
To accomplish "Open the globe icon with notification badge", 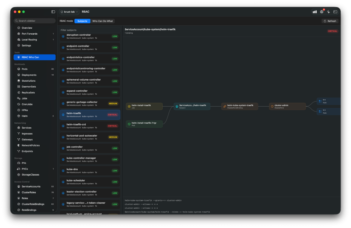I will tap(322, 12).
